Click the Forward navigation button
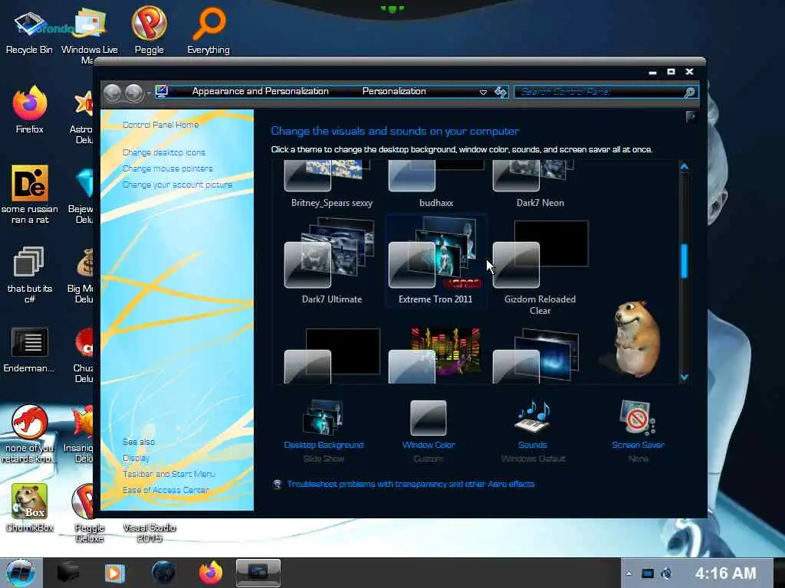Viewport: 785px width, 588px height. tap(134, 93)
